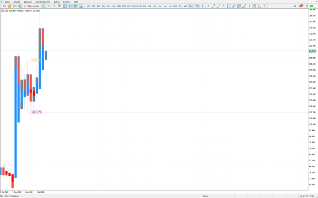Select the plain trend line tool

(x=219, y=6)
